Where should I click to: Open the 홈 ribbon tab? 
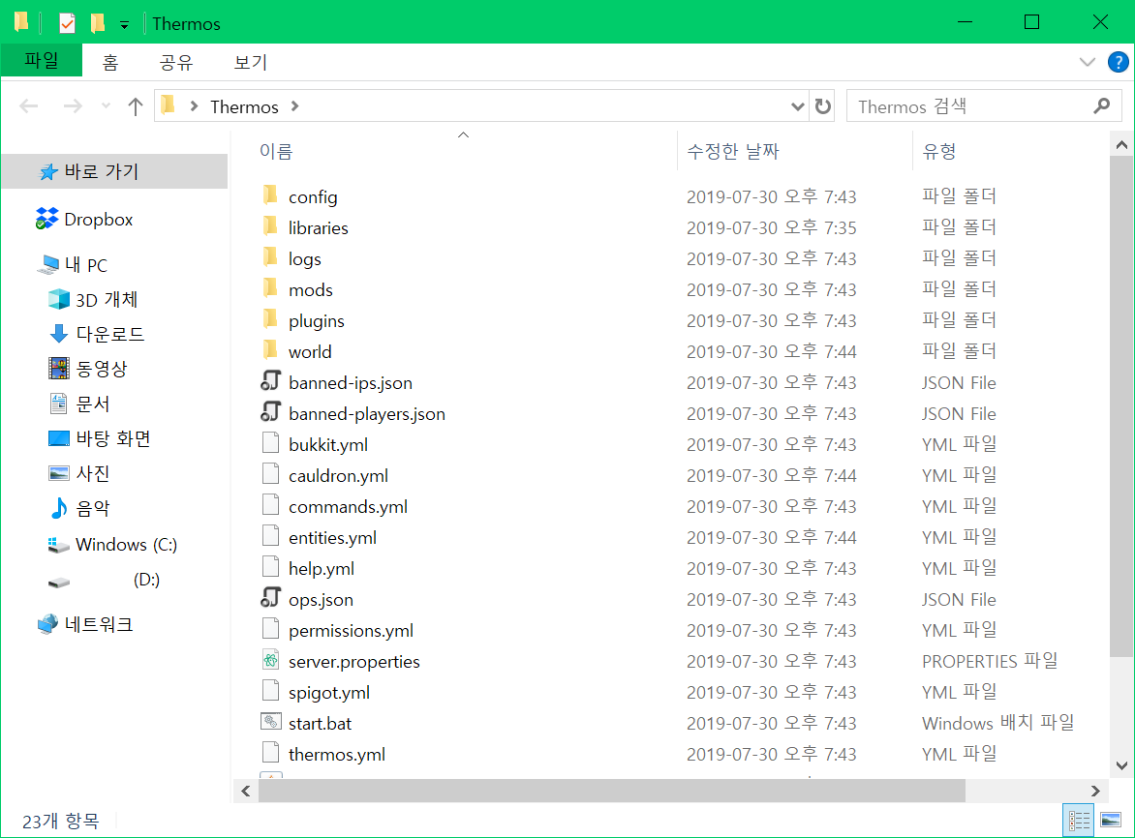pyautogui.click(x=110, y=62)
